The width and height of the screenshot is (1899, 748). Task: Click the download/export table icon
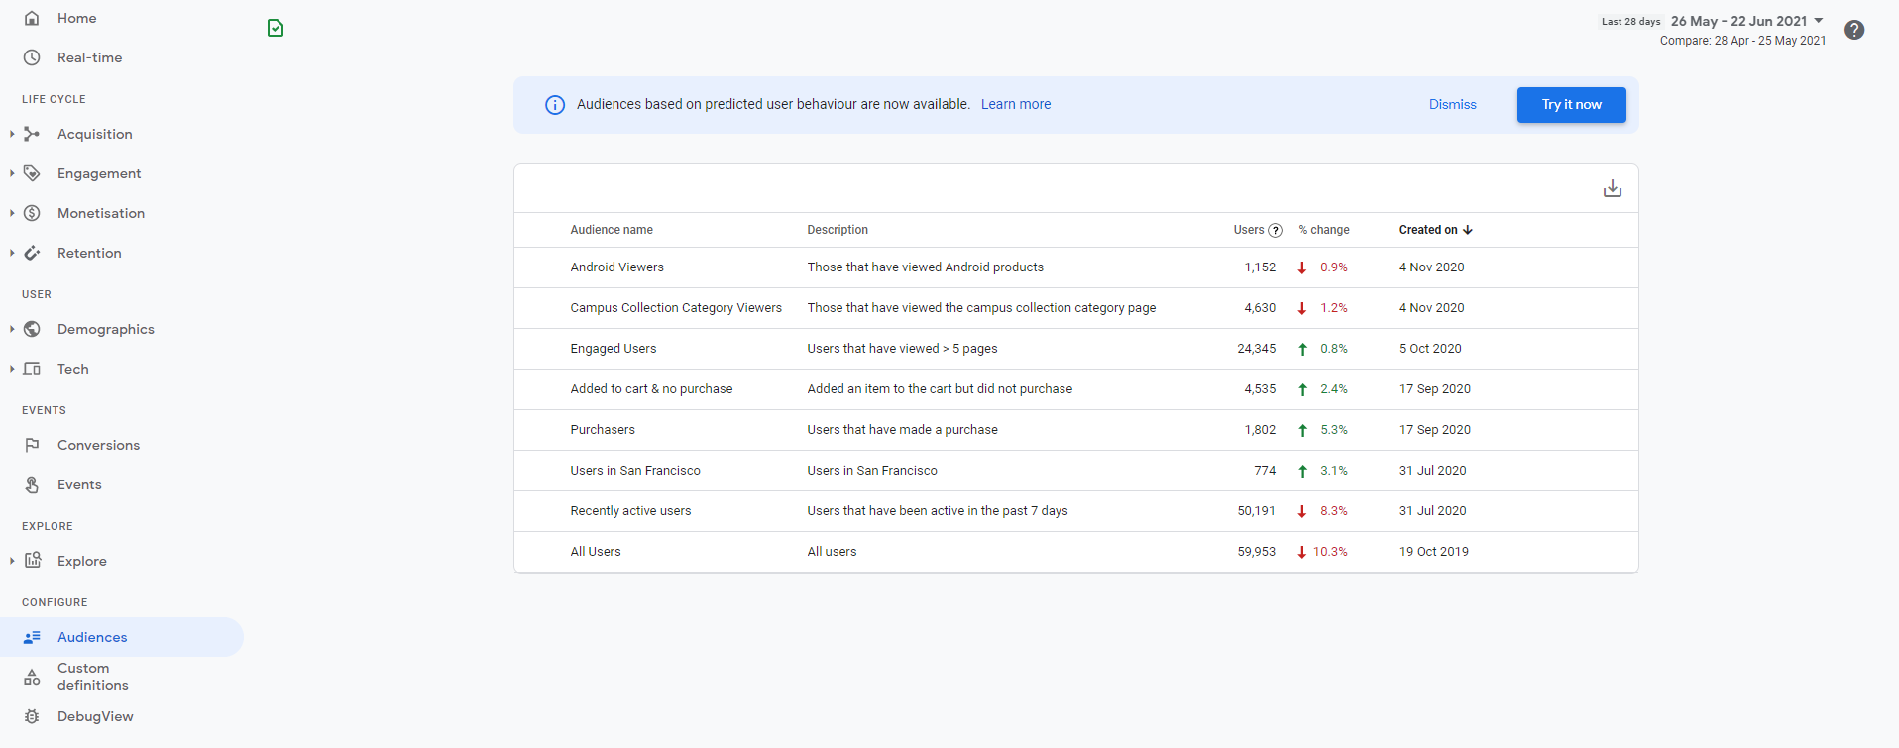[x=1612, y=188]
